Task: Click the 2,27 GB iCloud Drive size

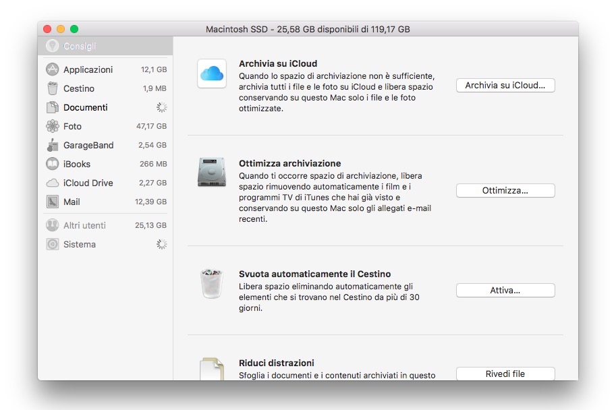Action: pos(153,183)
